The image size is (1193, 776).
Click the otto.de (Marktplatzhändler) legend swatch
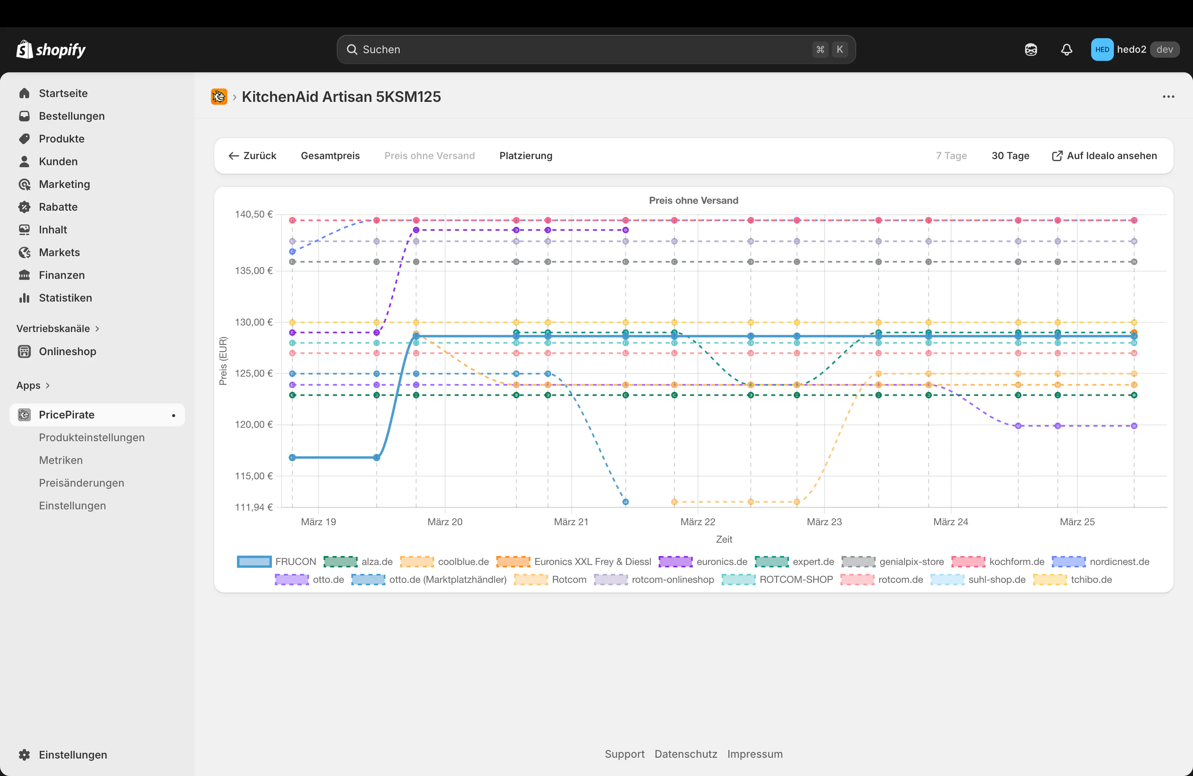tap(368, 580)
